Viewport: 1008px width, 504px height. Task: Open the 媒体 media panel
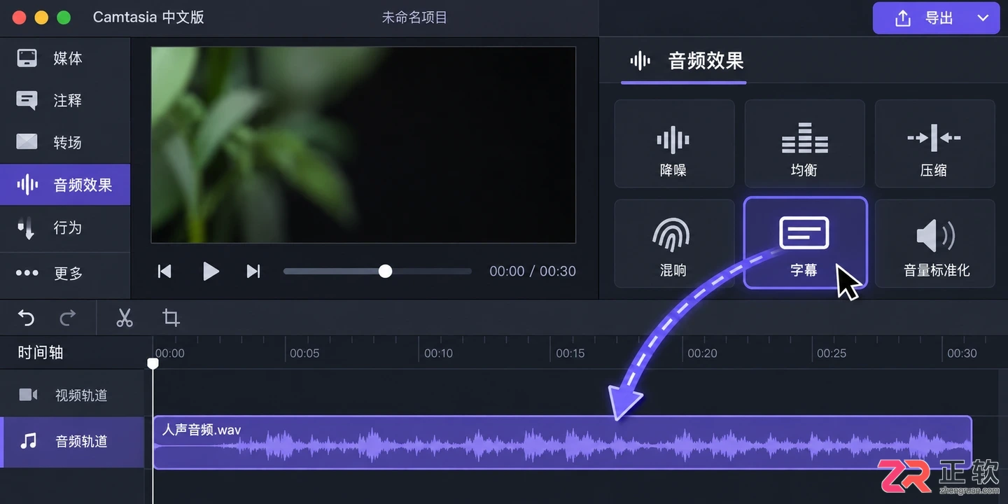(x=65, y=58)
